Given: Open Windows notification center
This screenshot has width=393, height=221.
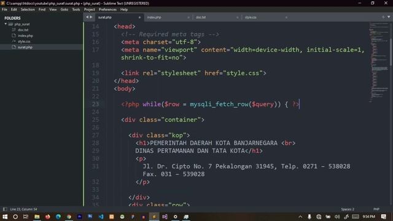Looking at the screenshot, I should (x=383, y=217).
